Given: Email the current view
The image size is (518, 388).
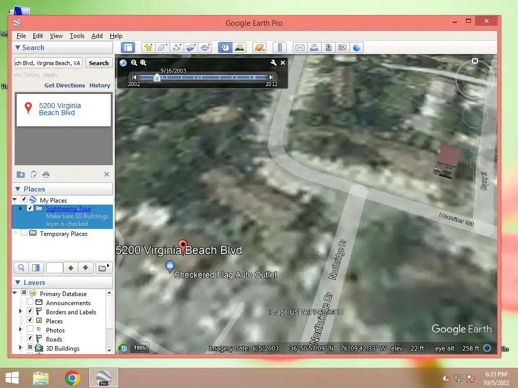Looking at the screenshot, I should pyautogui.click(x=299, y=47).
